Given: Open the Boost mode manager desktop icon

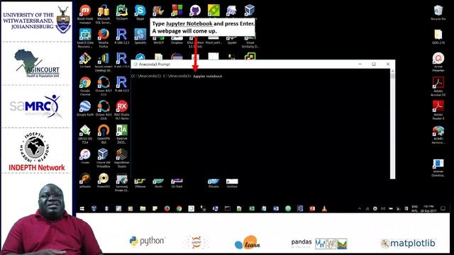Looking at the screenshot, I should point(85,14).
